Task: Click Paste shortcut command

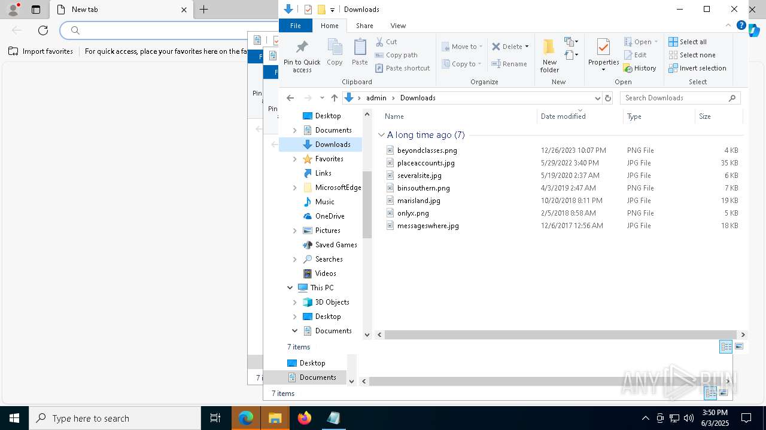Action: click(402, 68)
